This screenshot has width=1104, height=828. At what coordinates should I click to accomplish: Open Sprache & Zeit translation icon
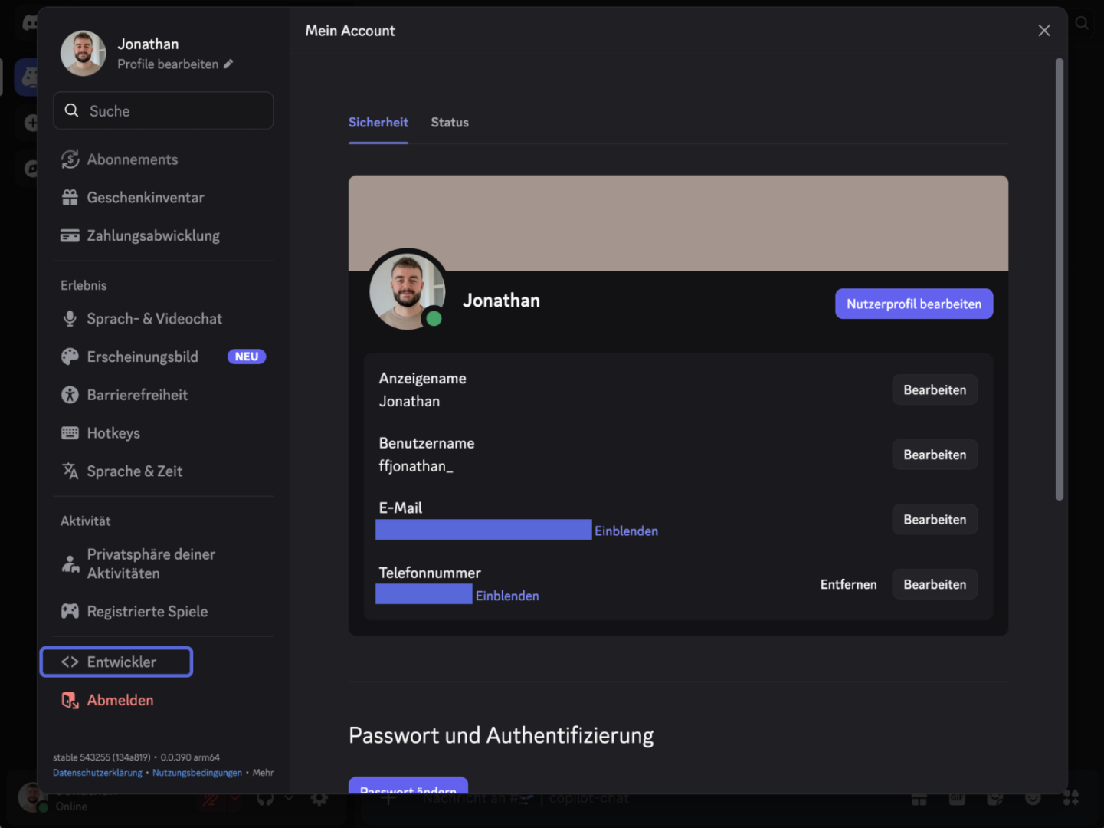pos(70,472)
